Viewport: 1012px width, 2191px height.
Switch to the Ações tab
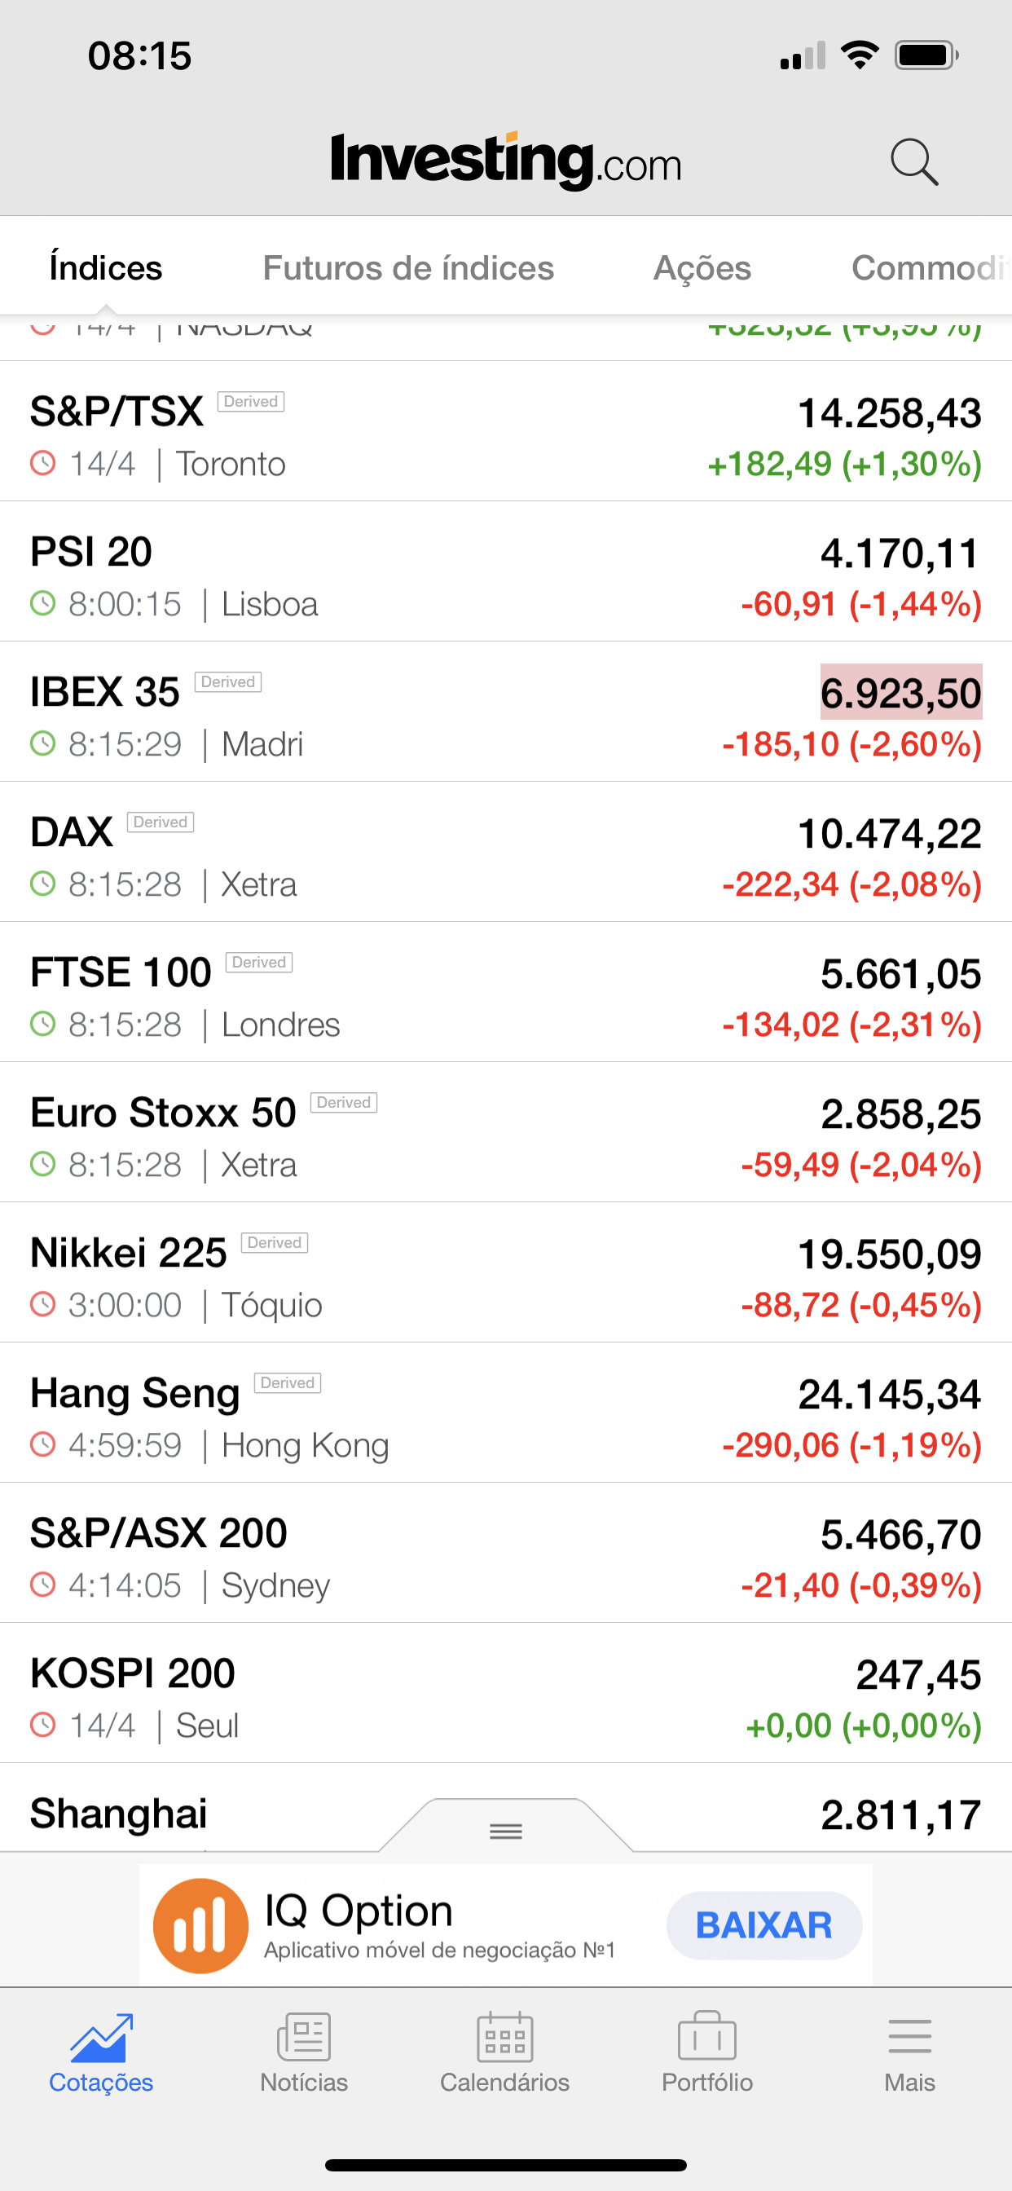(702, 268)
